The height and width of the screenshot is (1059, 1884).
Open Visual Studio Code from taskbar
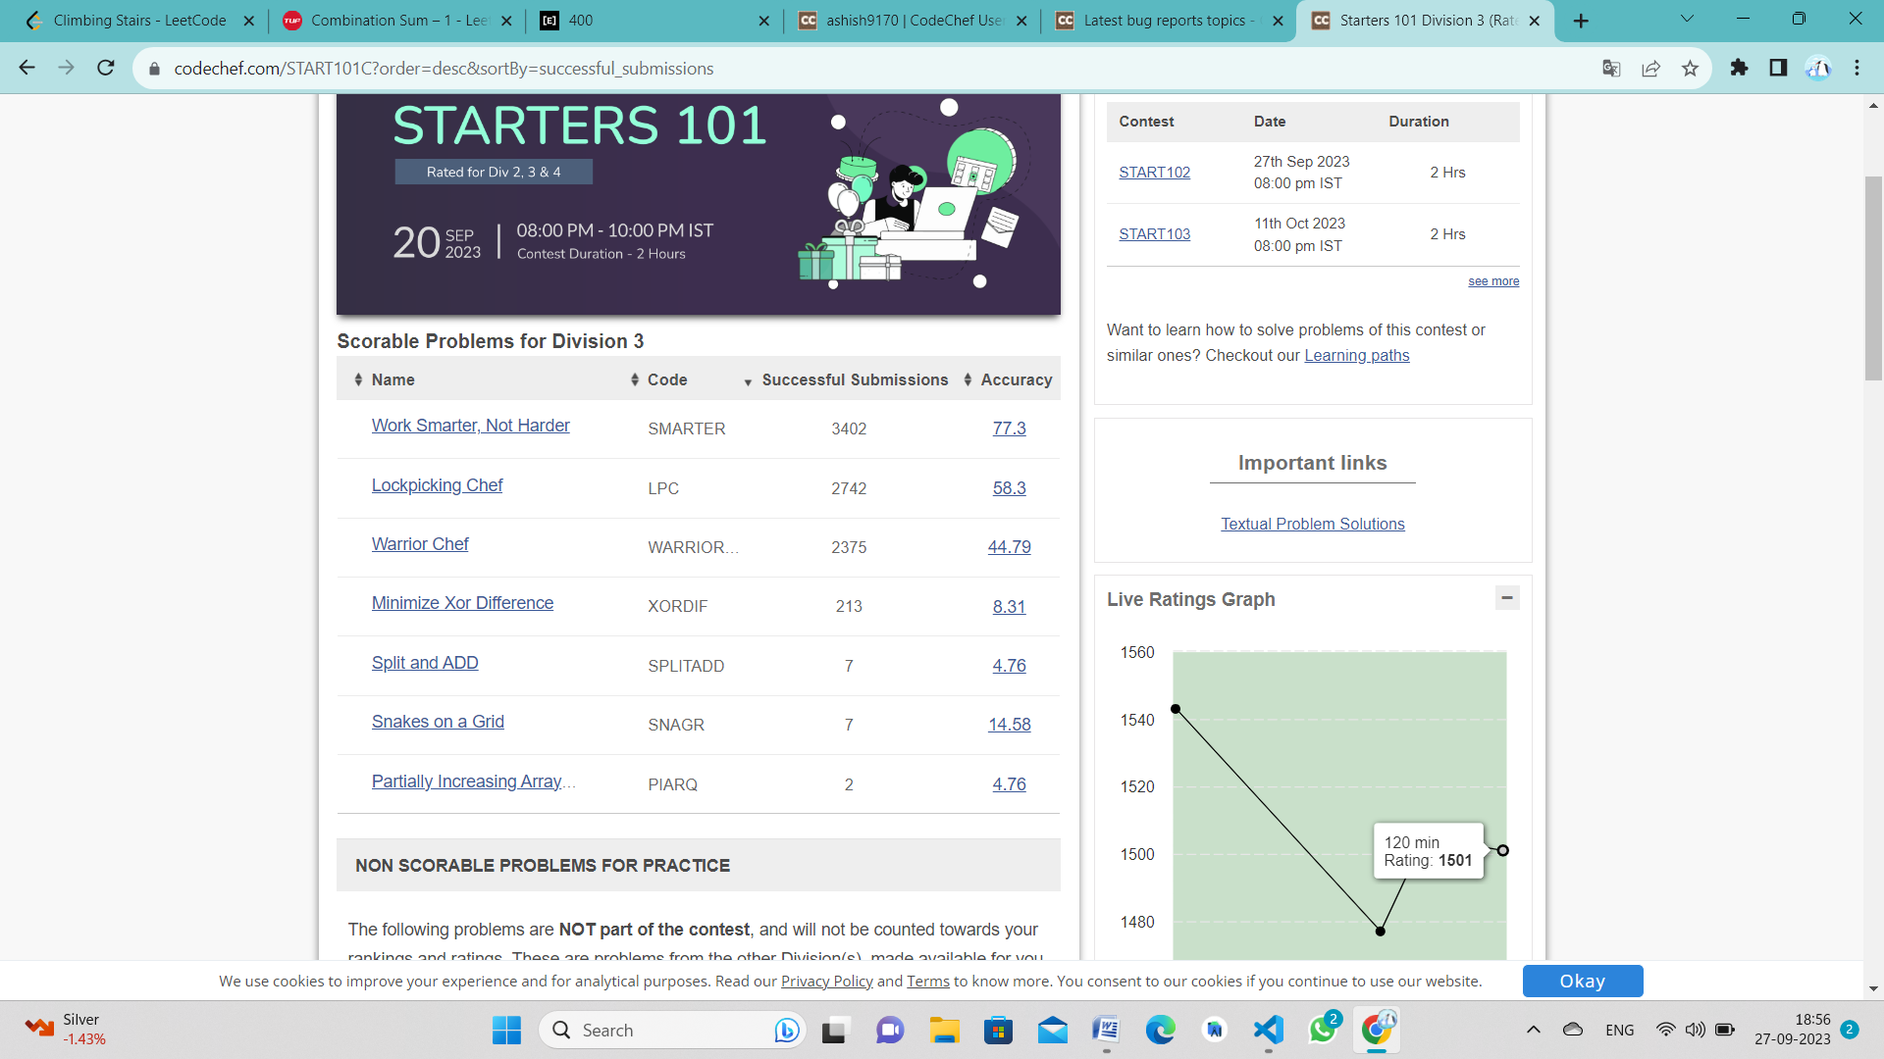[1268, 1030]
